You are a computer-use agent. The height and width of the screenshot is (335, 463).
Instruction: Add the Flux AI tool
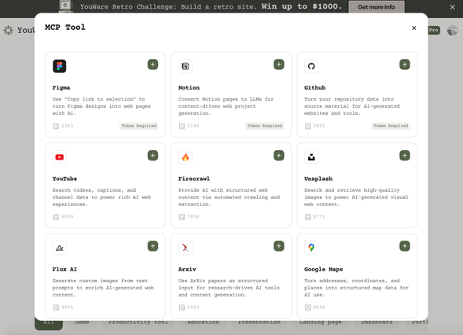pyautogui.click(x=152, y=246)
